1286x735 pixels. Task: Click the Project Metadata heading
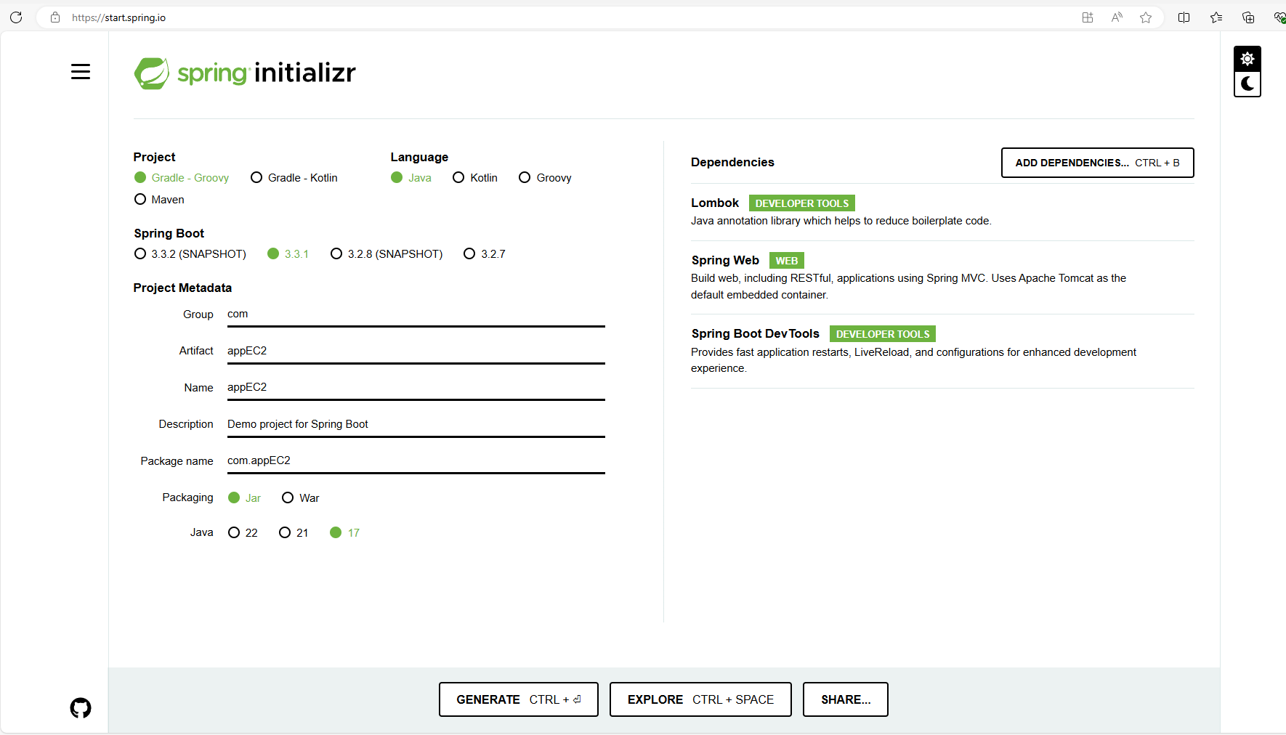pyautogui.click(x=182, y=288)
